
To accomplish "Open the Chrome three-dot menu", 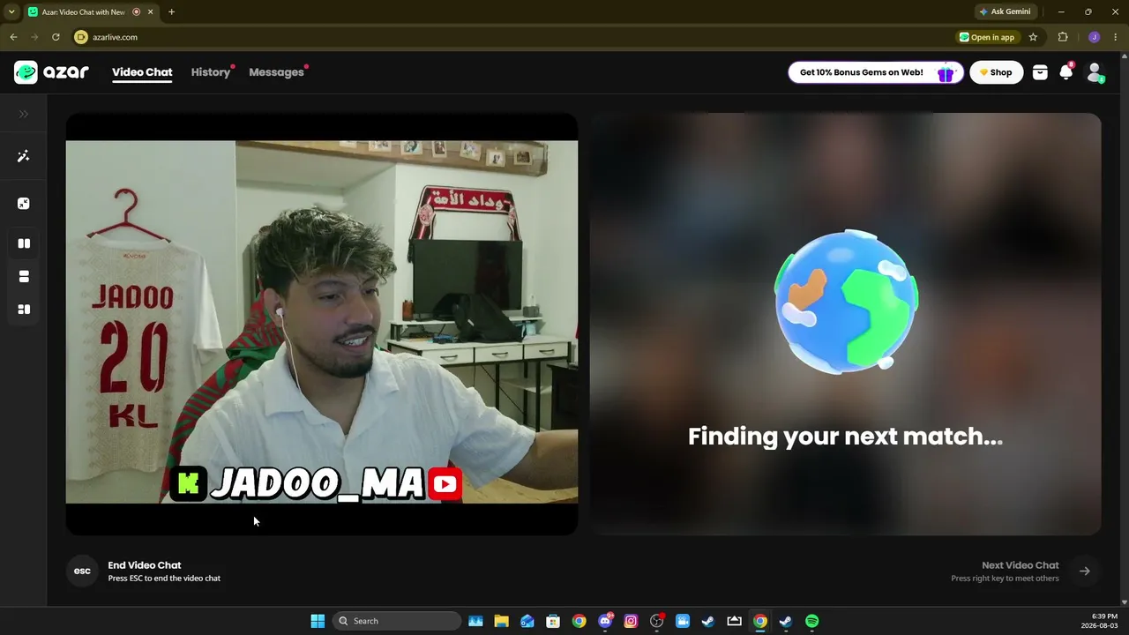I will (1116, 37).
